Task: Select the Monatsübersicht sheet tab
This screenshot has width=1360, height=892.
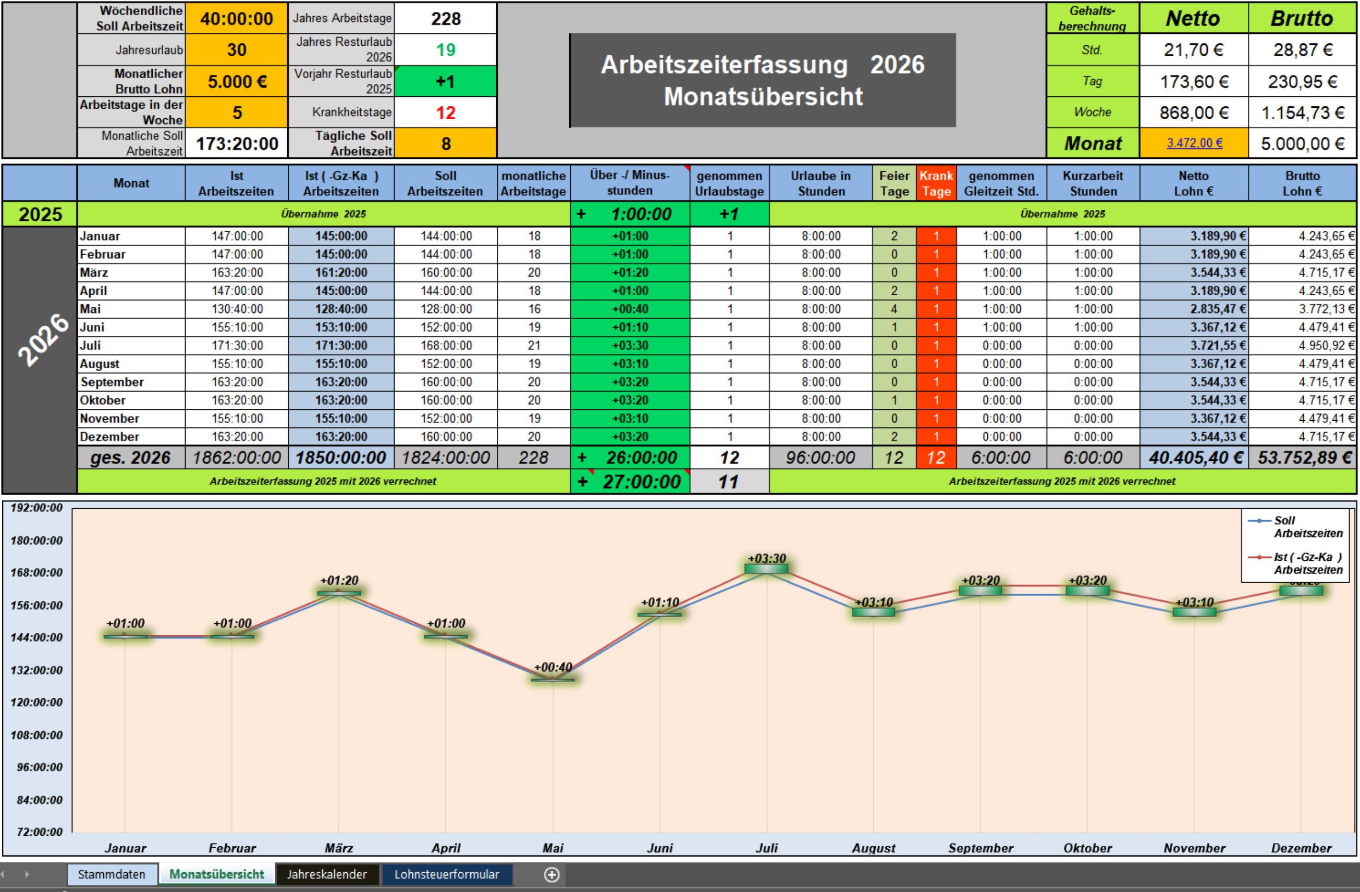Action: pyautogui.click(x=216, y=874)
